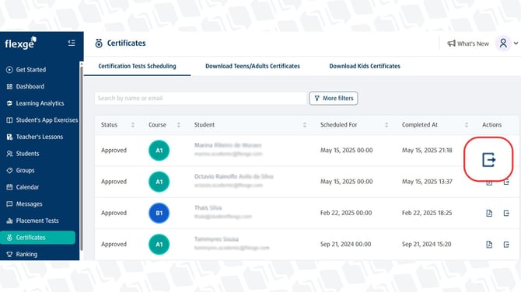This screenshot has height=292, width=521.
Task: Click the A1 badge in the Sep 21, 2024 row
Action: (159, 244)
